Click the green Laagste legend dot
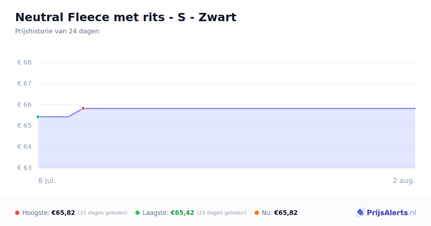This screenshot has width=431, height=226. click(138, 213)
